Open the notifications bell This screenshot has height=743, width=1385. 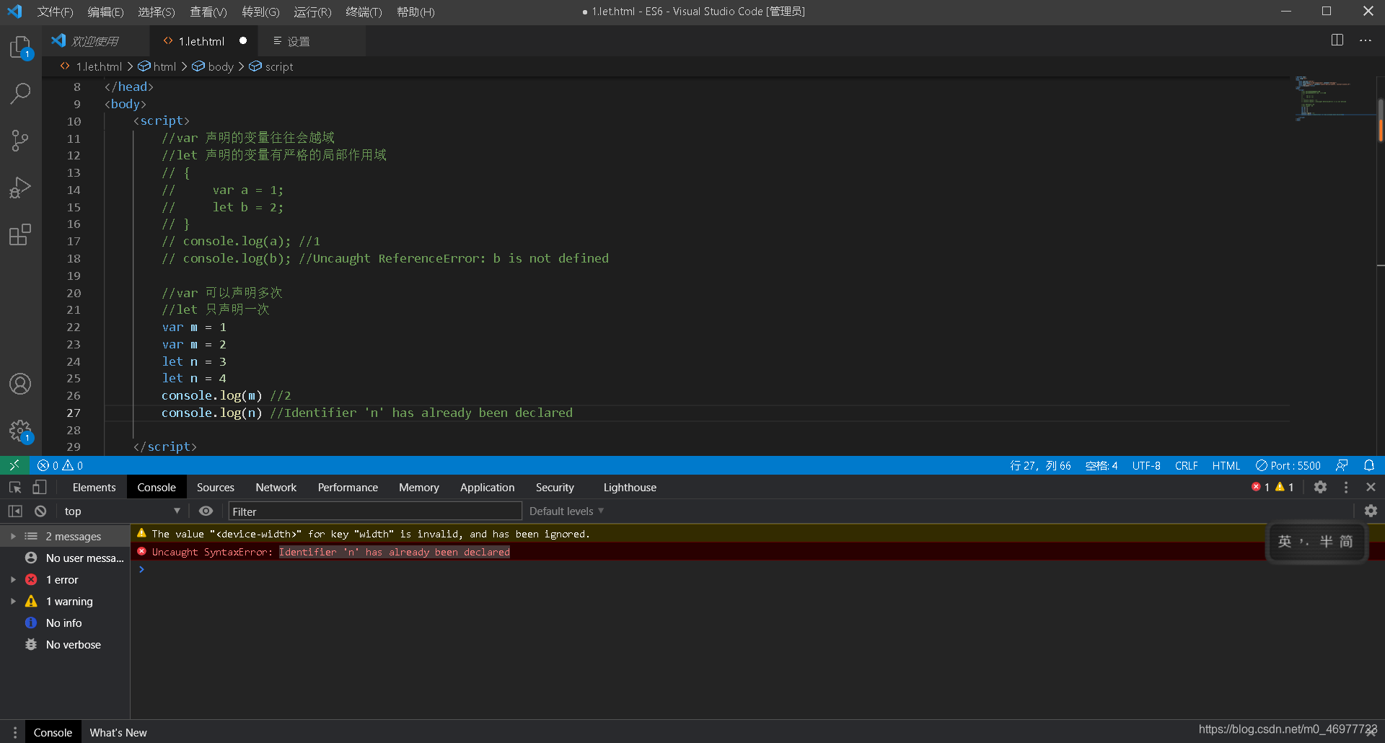(x=1369, y=465)
